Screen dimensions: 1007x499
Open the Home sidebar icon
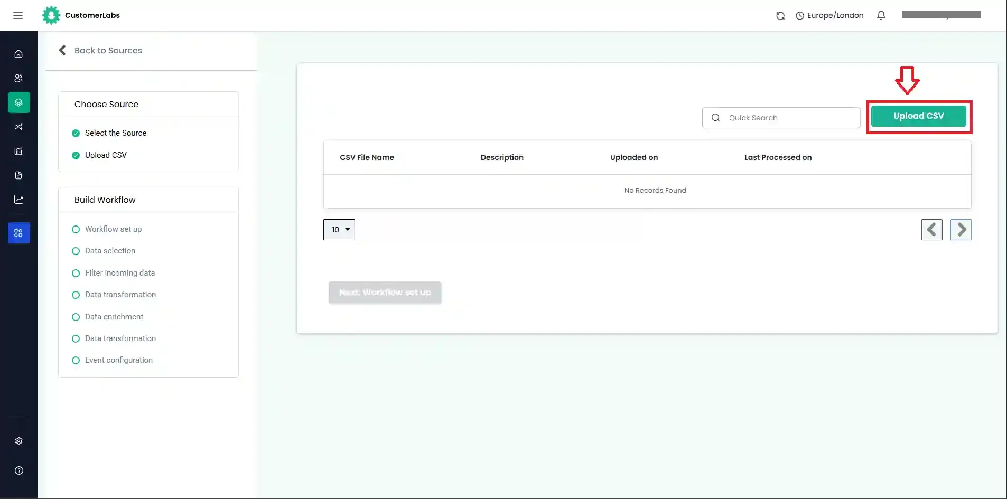18,54
